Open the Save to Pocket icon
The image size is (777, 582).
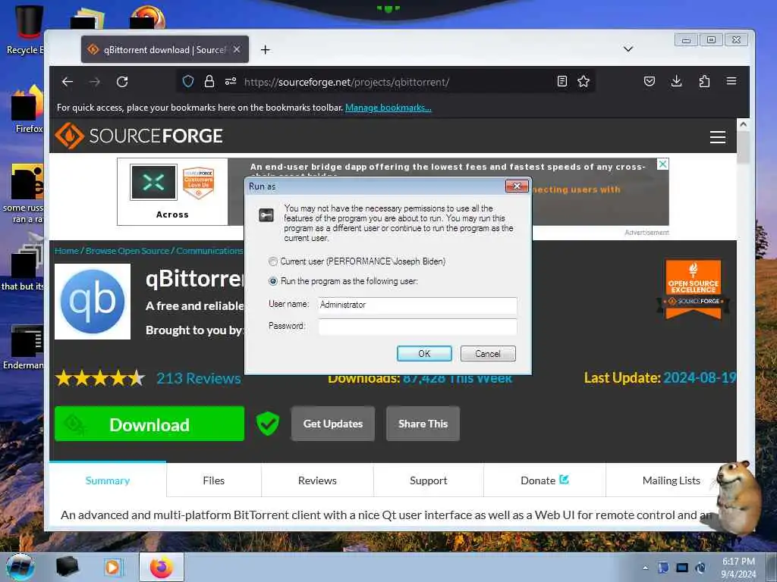click(x=650, y=81)
